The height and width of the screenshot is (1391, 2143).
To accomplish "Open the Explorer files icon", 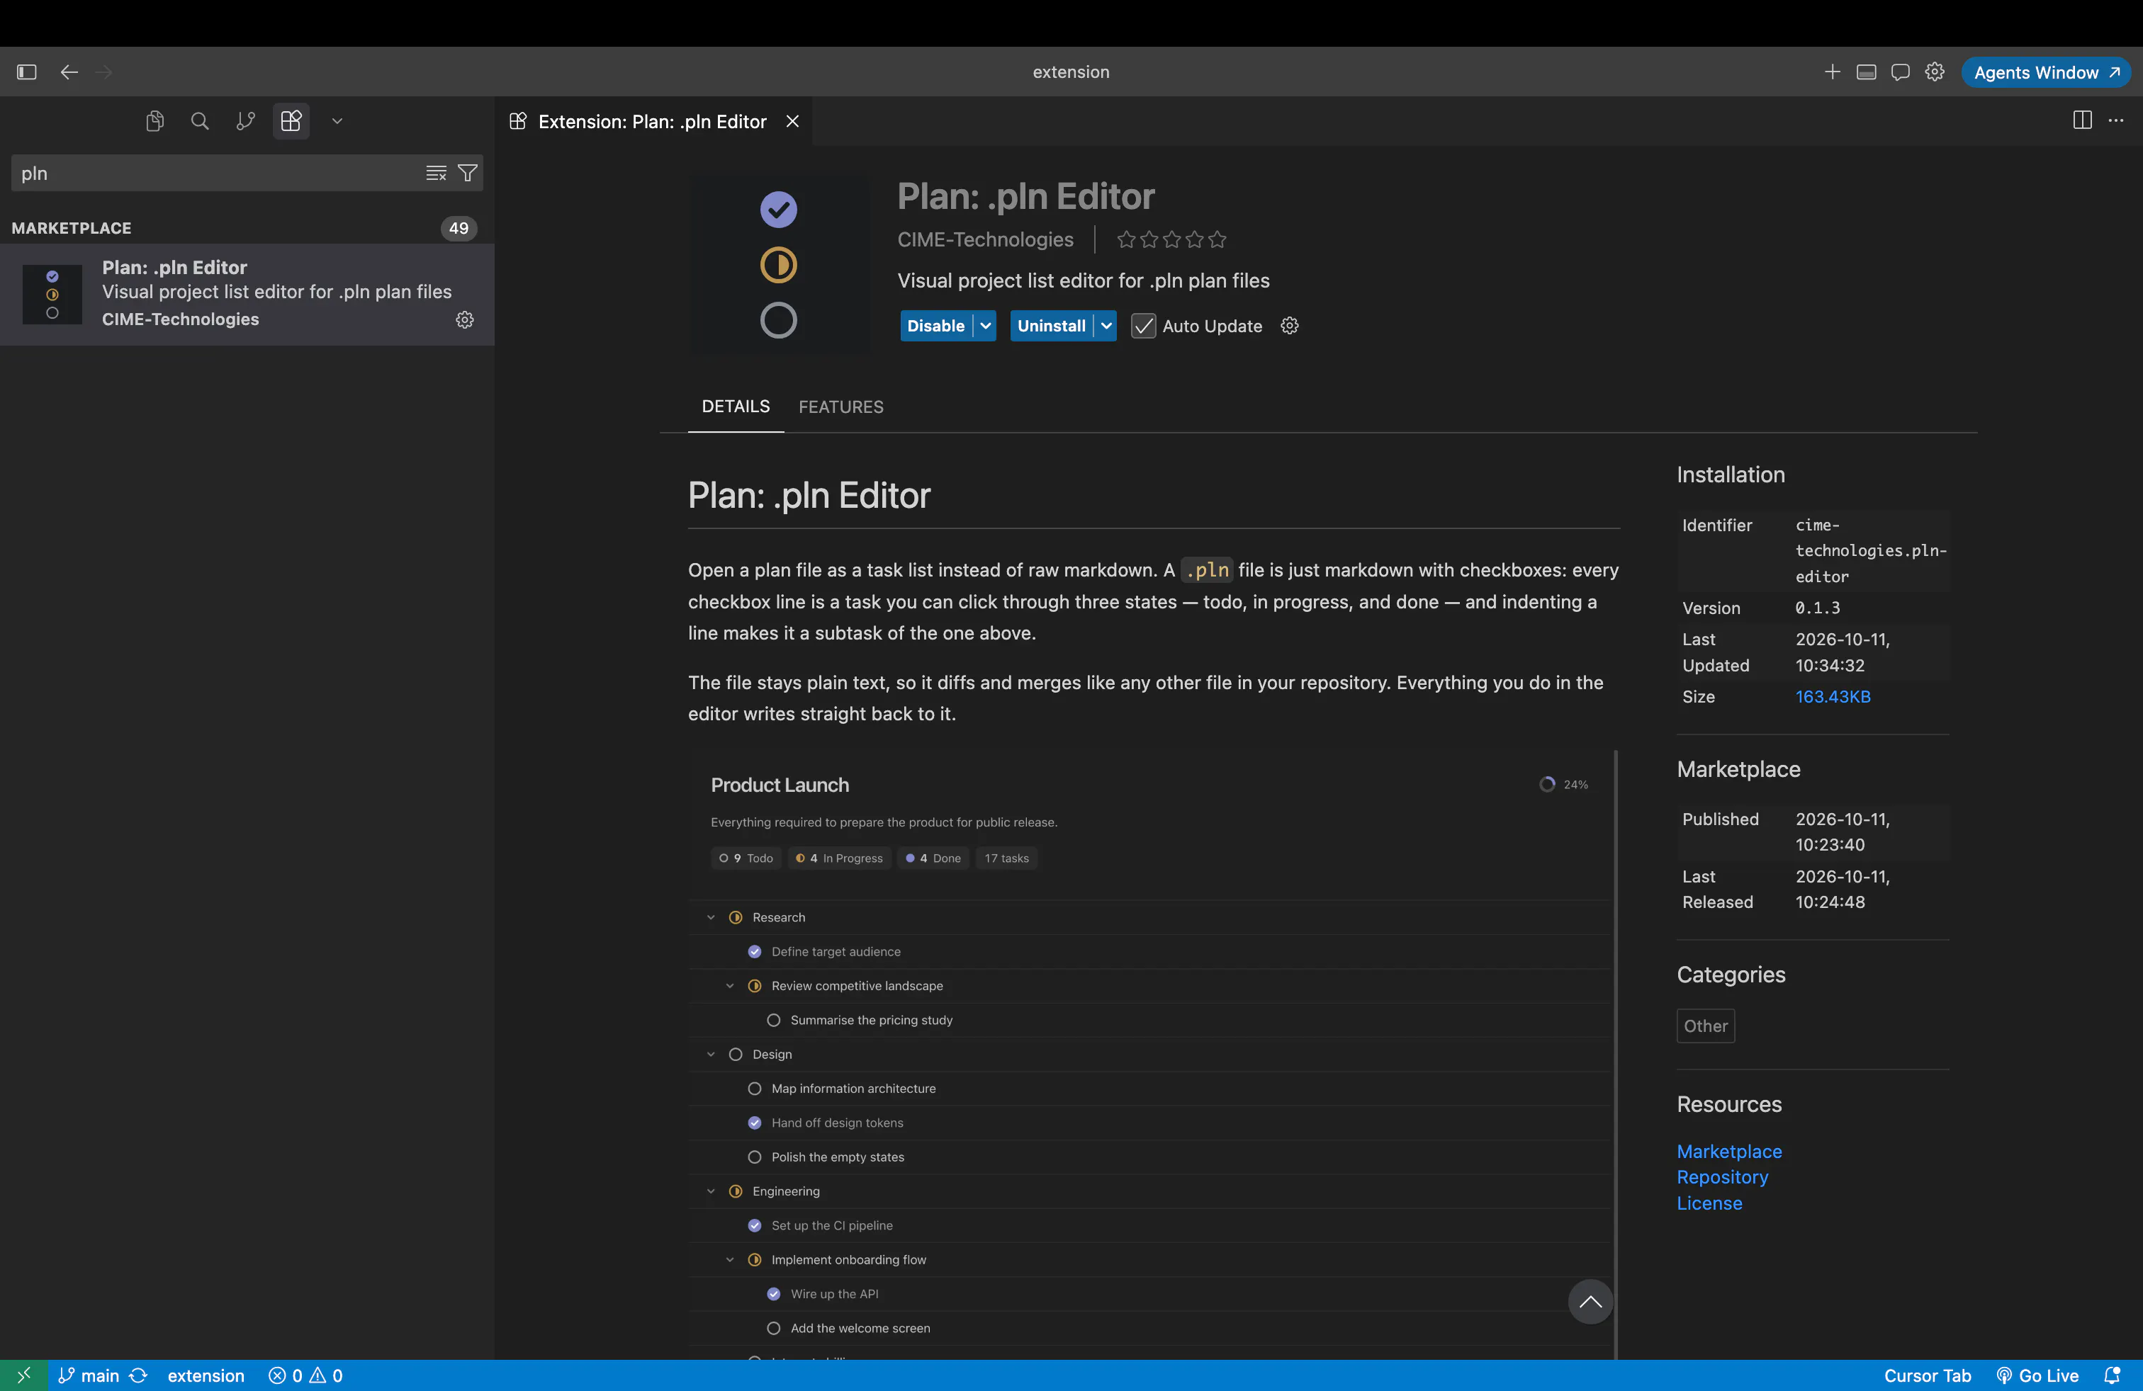I will (155, 120).
